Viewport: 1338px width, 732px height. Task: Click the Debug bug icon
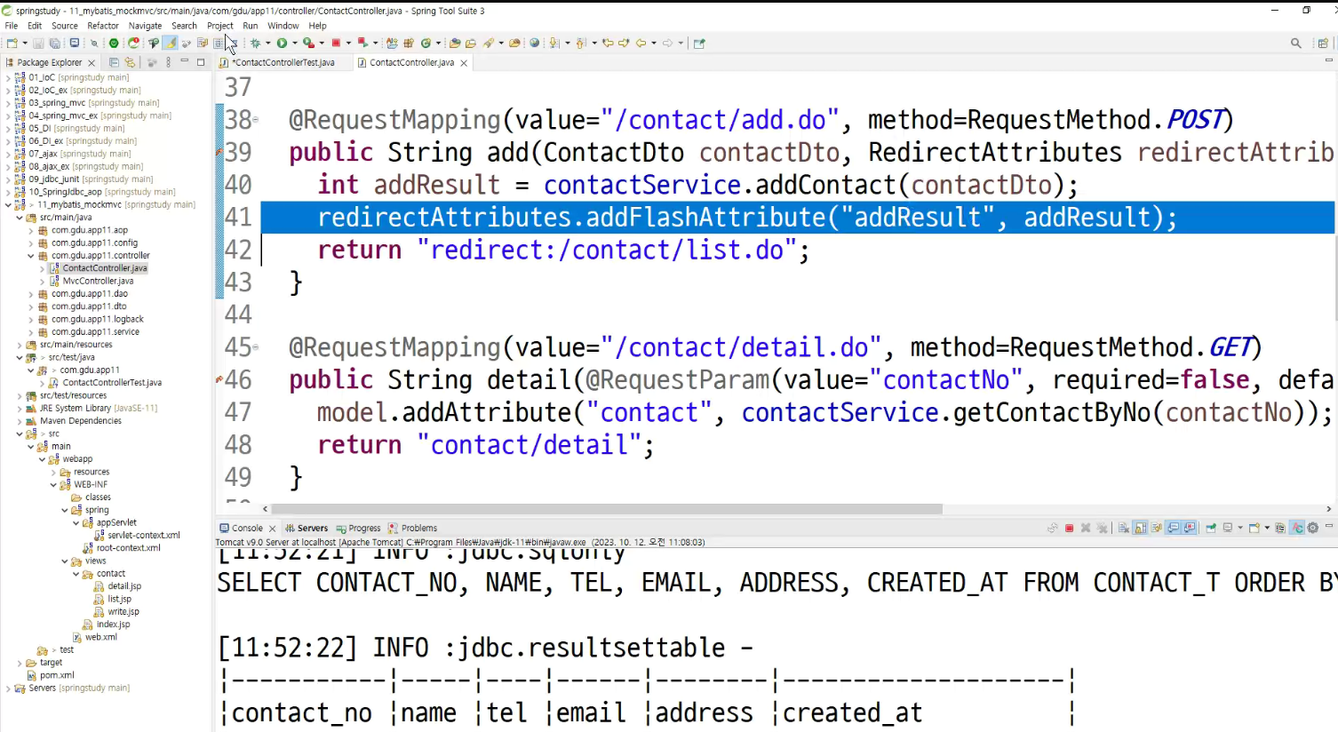(x=255, y=43)
